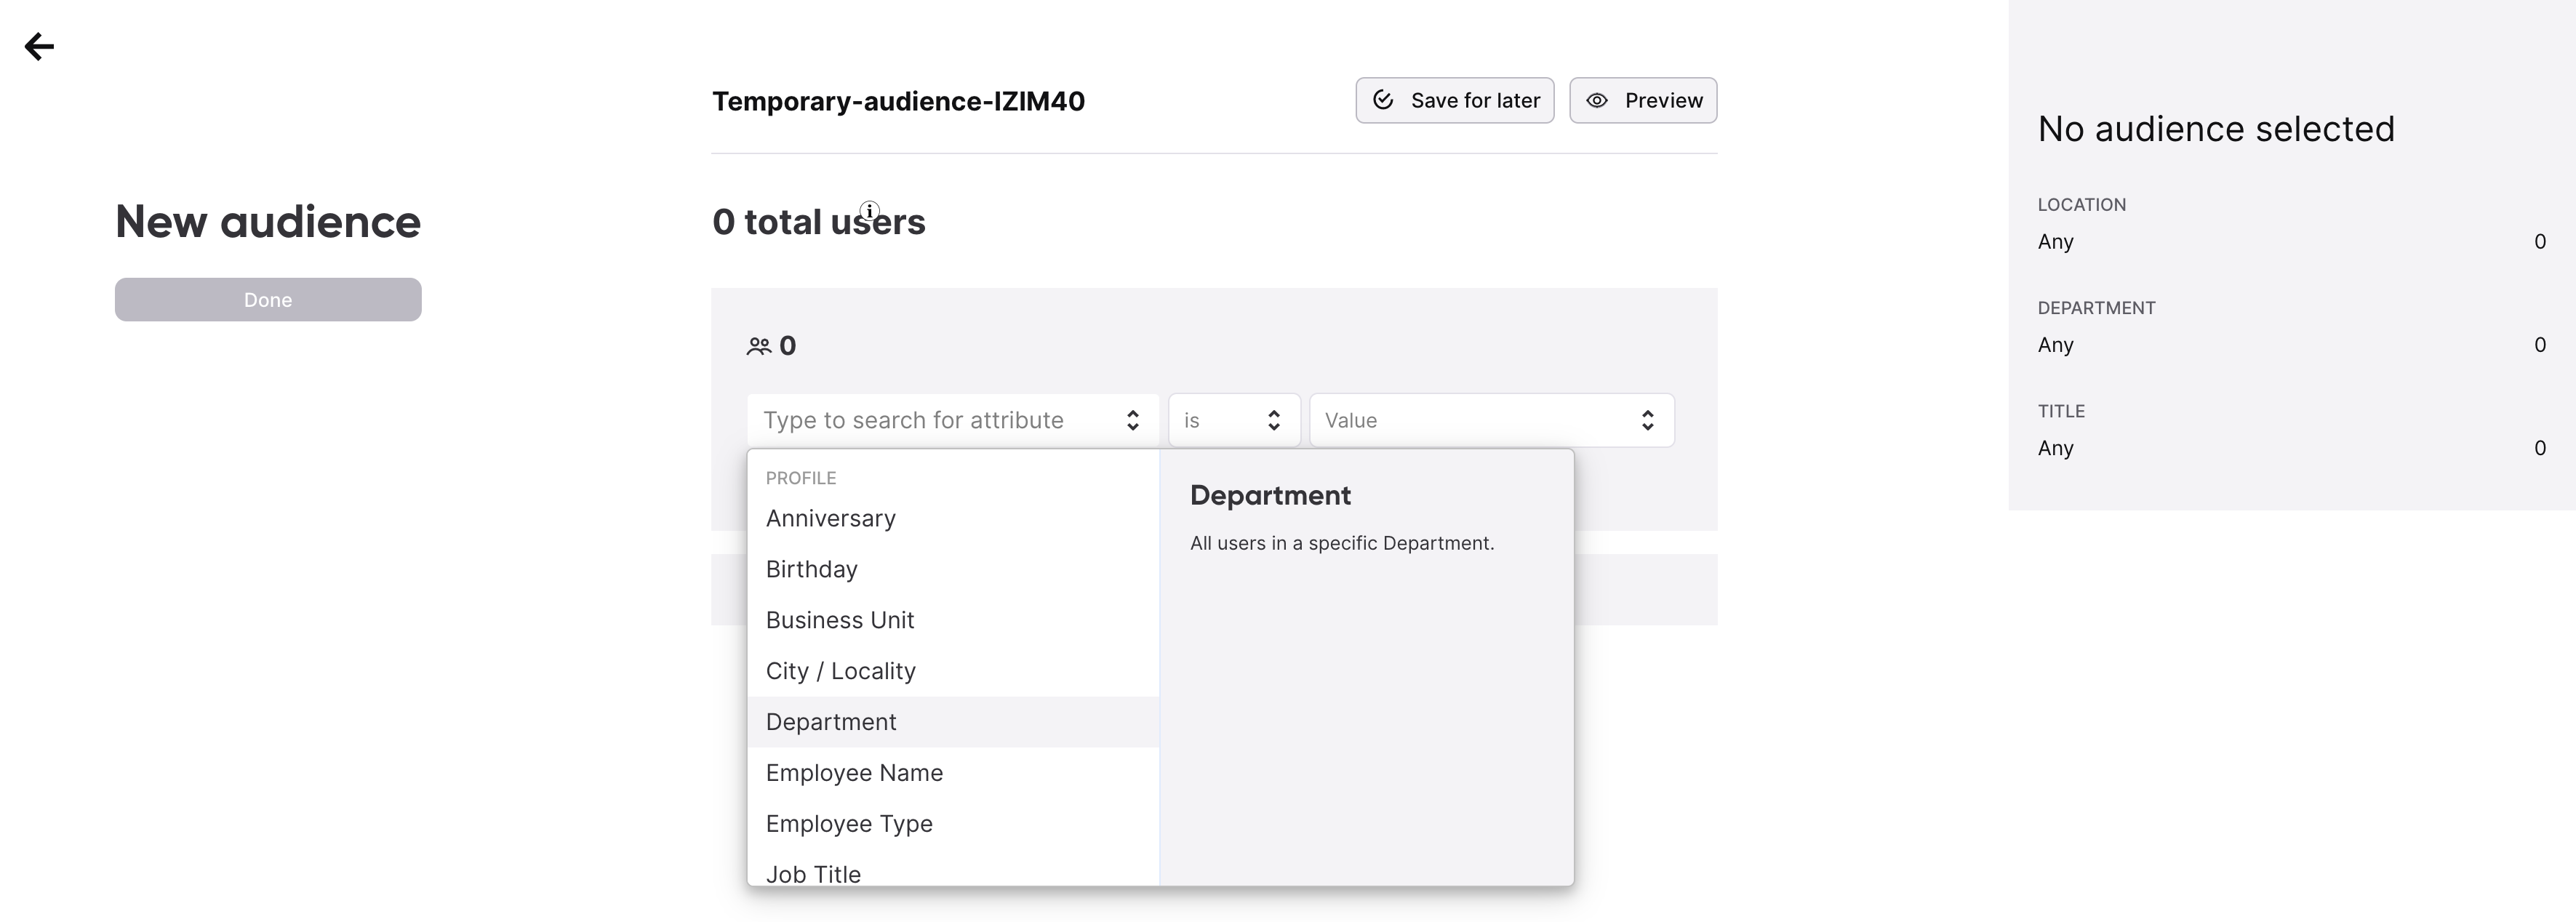Click the users group count icon
The width and height of the screenshot is (2576, 922).
759,346
